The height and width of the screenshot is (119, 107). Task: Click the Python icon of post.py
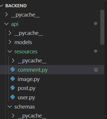13,88
